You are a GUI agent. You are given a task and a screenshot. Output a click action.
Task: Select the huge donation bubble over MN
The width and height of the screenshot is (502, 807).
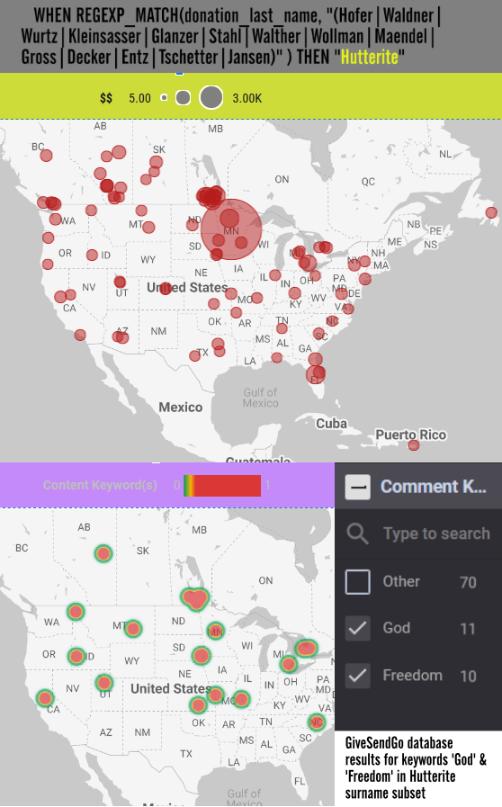231,229
